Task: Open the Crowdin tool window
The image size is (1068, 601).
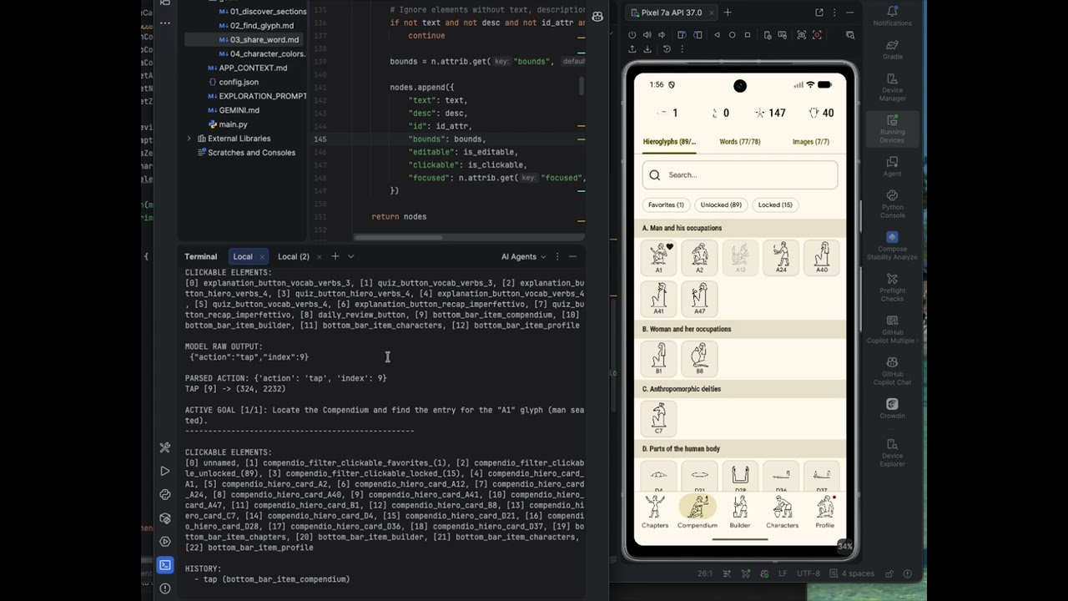Action: (x=892, y=407)
